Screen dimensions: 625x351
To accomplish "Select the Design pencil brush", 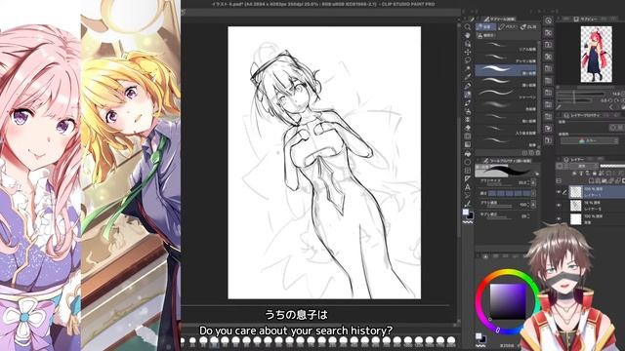I will click(x=506, y=58).
